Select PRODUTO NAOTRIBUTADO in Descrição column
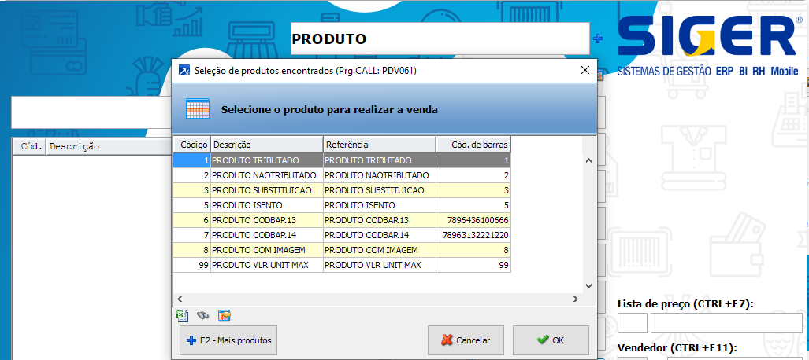Image resolution: width=809 pixels, height=360 pixels. point(267,175)
